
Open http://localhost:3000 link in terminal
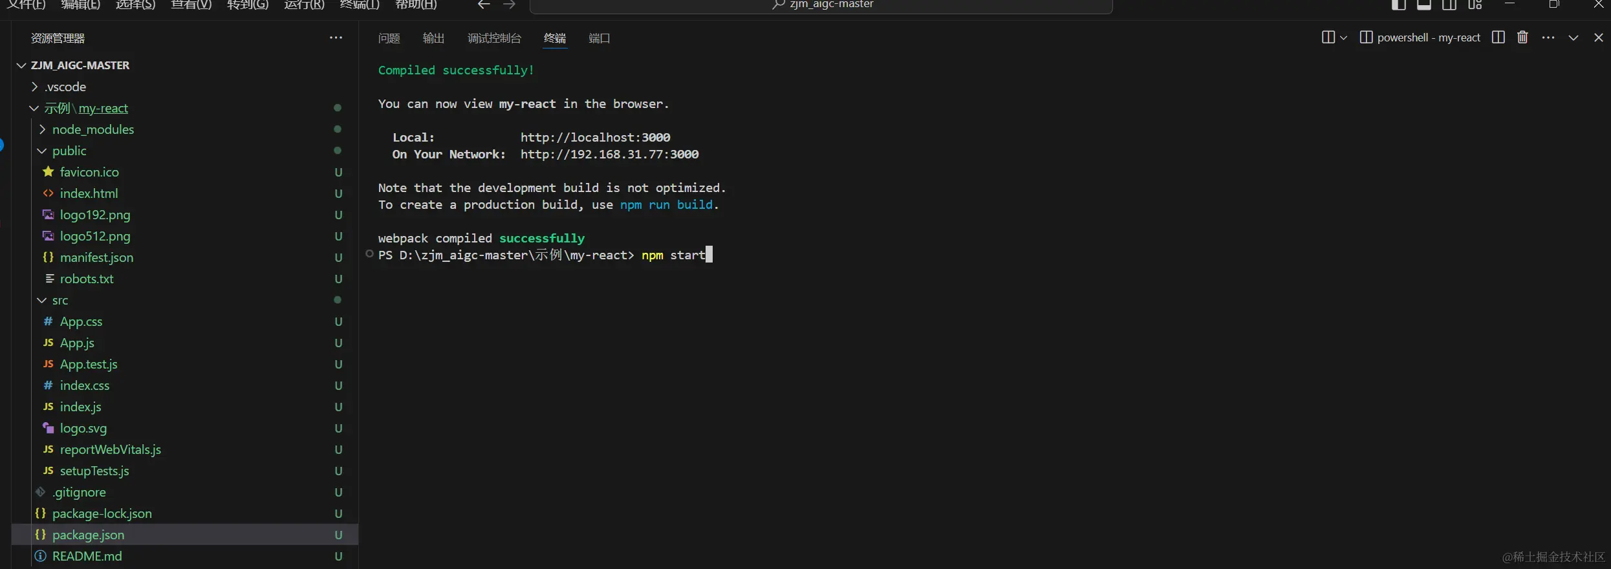click(x=595, y=137)
